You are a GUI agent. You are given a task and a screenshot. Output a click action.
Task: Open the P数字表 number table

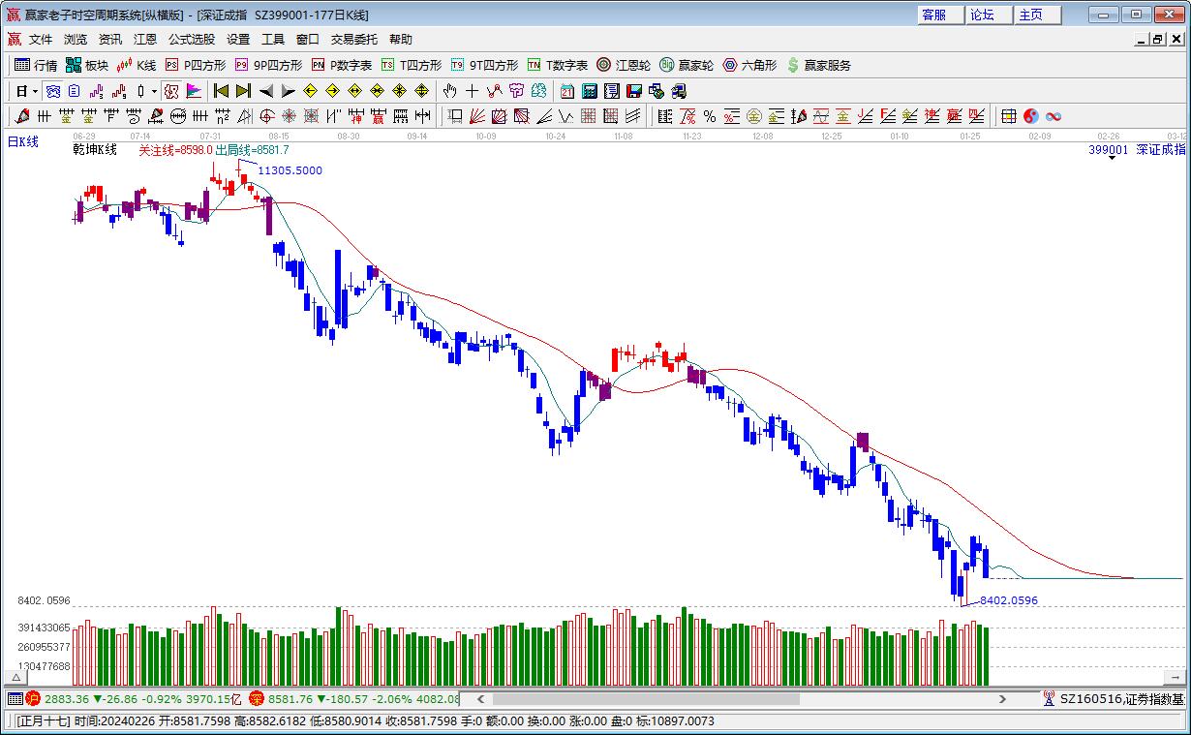point(342,65)
